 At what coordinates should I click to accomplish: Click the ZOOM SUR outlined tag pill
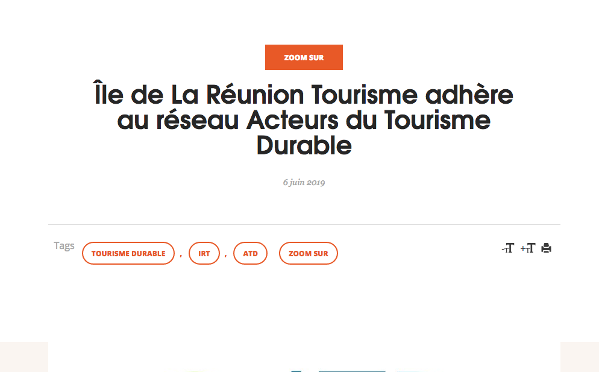click(x=309, y=253)
